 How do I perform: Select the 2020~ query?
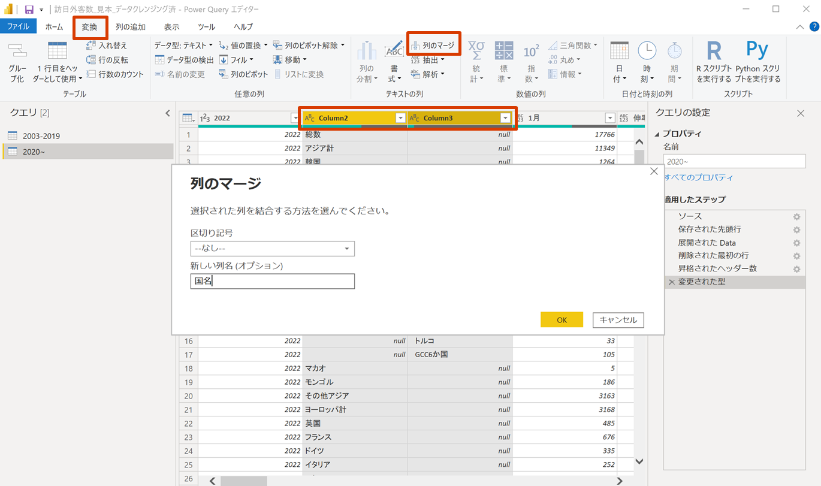(87, 152)
